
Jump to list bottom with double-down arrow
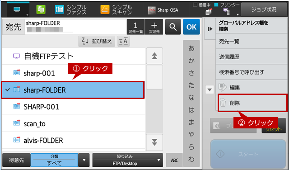154,142
